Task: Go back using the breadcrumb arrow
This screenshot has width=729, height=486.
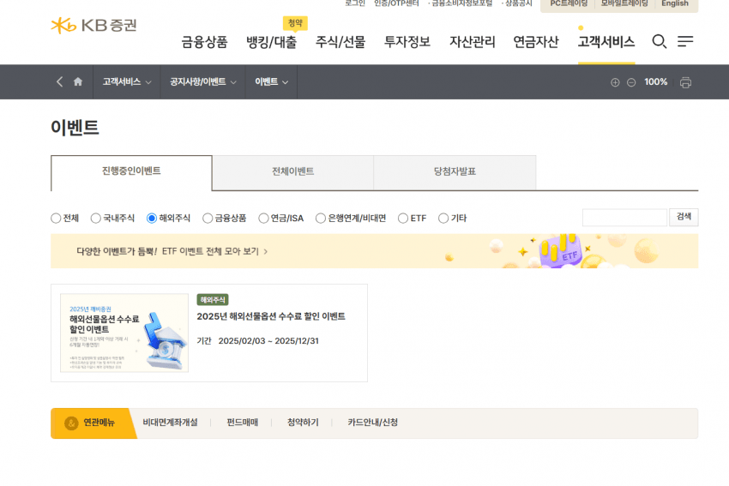Action: (x=59, y=82)
